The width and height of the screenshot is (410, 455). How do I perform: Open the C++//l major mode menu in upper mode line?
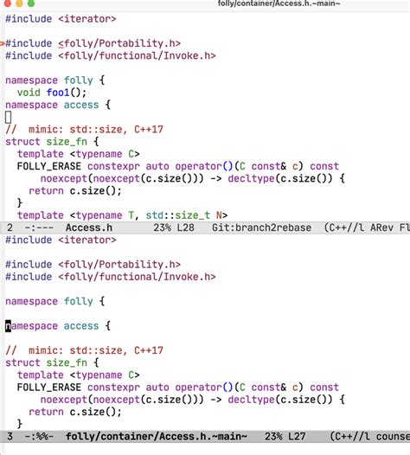[x=344, y=227]
